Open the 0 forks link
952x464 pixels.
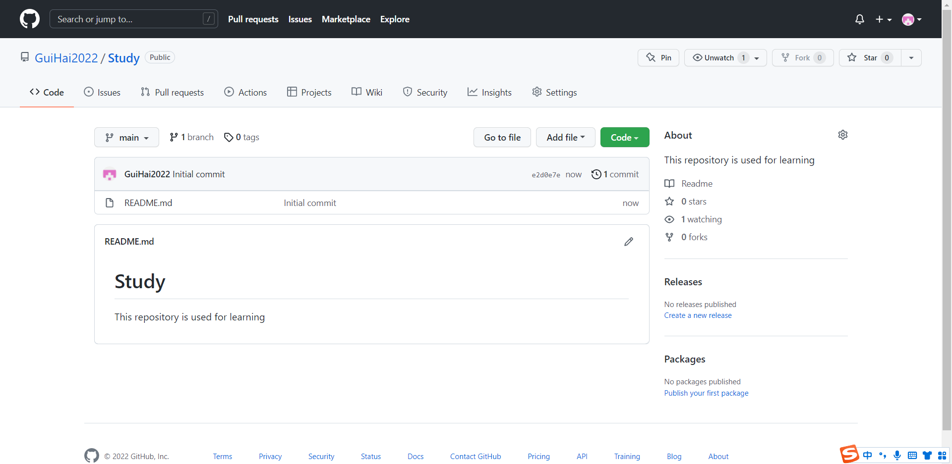tap(686, 237)
